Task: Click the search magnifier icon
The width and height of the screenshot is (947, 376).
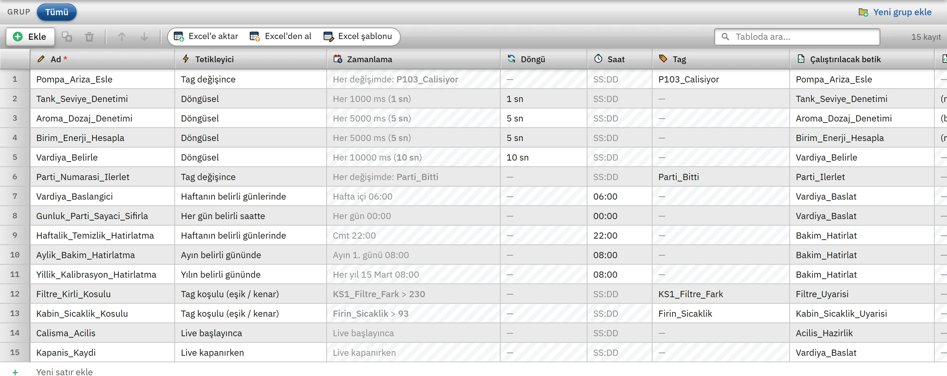Action: [x=725, y=37]
